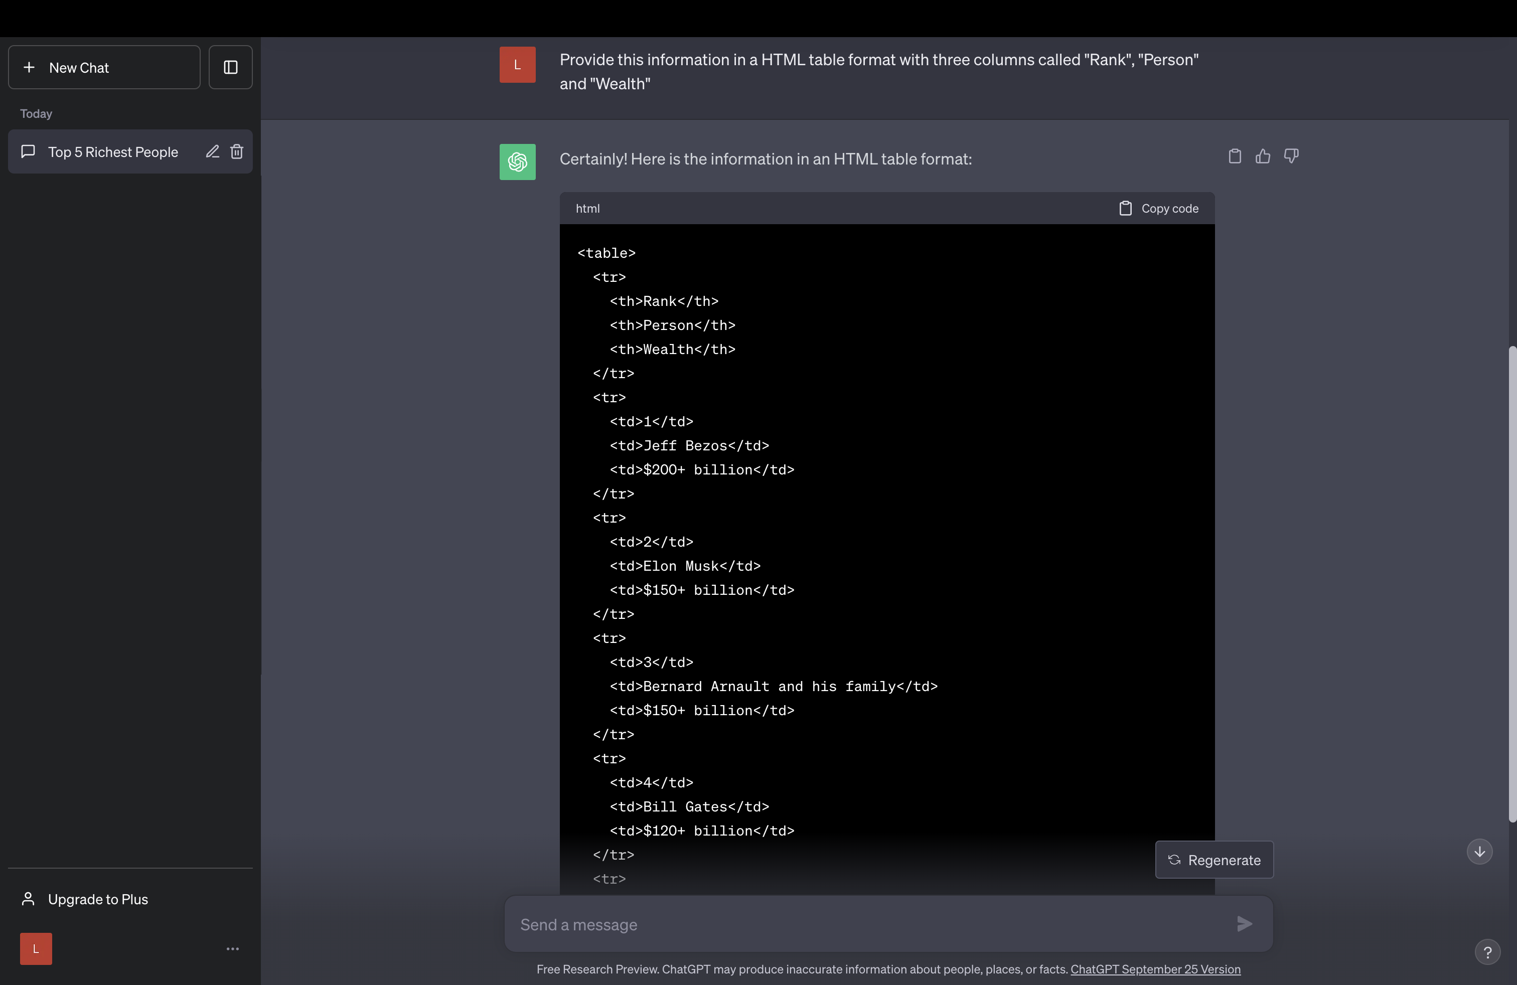Click the "<table>" opening tag line
This screenshot has width=1517, height=985.
[607, 253]
